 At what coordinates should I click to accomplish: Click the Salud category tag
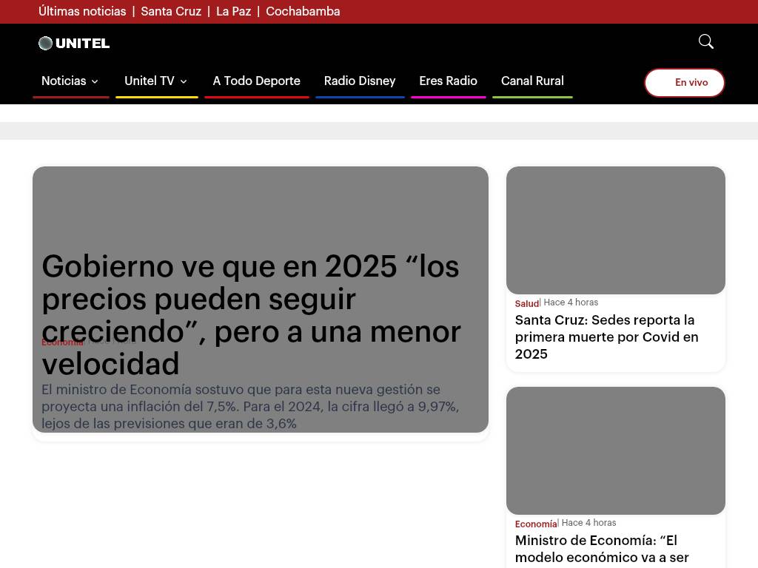pos(526,303)
